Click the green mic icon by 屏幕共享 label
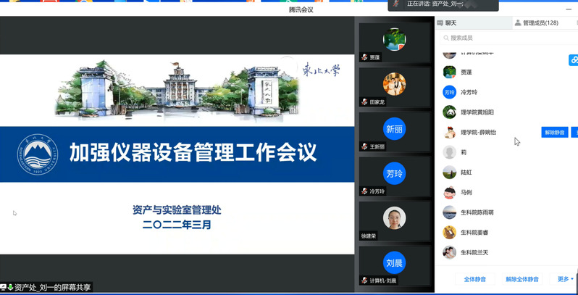 point(10,287)
